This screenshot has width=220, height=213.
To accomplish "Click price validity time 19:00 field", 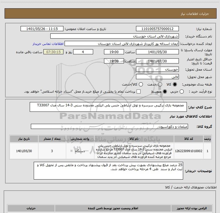I will click(x=114, y=61).
